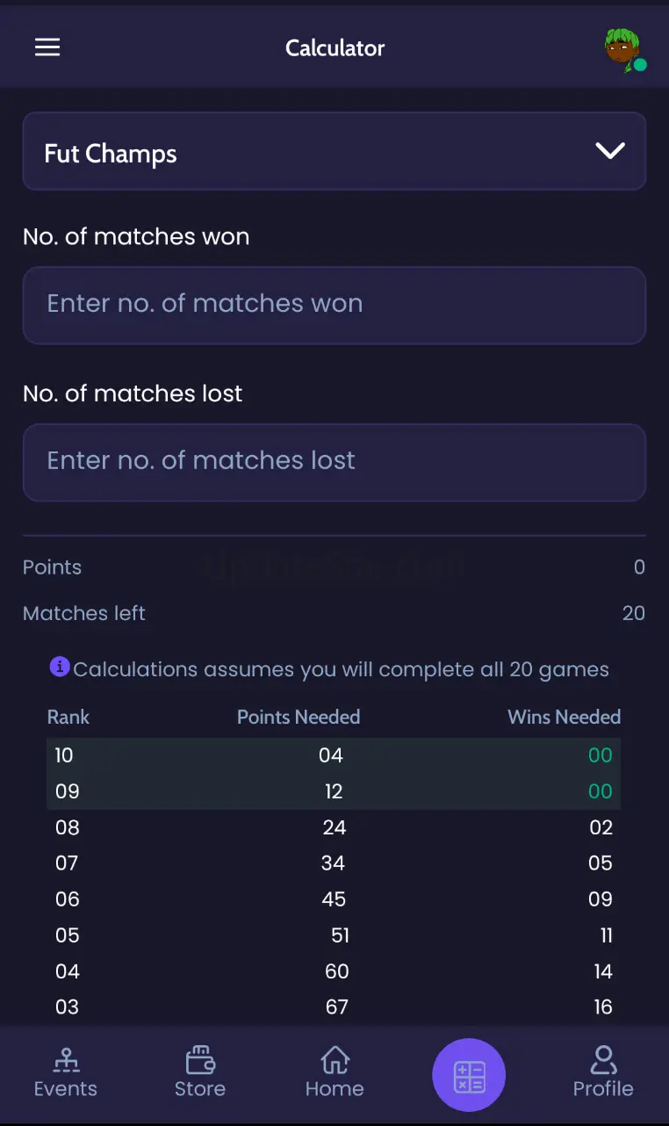Click the info icon beside calculations note
Image resolution: width=669 pixels, height=1126 pixels.
[60, 667]
